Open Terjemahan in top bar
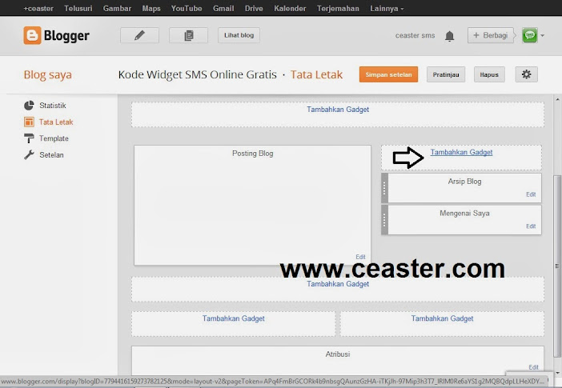This screenshot has height=388, width=562. coord(338,8)
